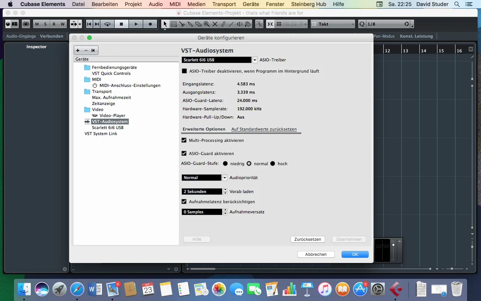The height and width of the screenshot is (301, 481).
Task: Click the Record button in transport controls
Action: tap(150, 24)
